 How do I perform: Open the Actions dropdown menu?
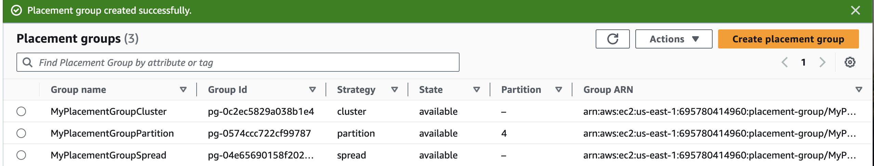tap(674, 39)
